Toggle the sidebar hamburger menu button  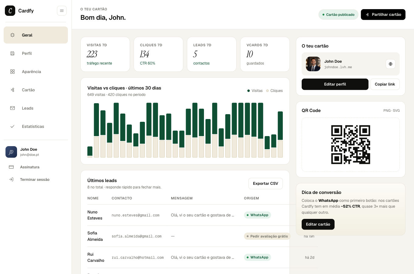(62, 11)
